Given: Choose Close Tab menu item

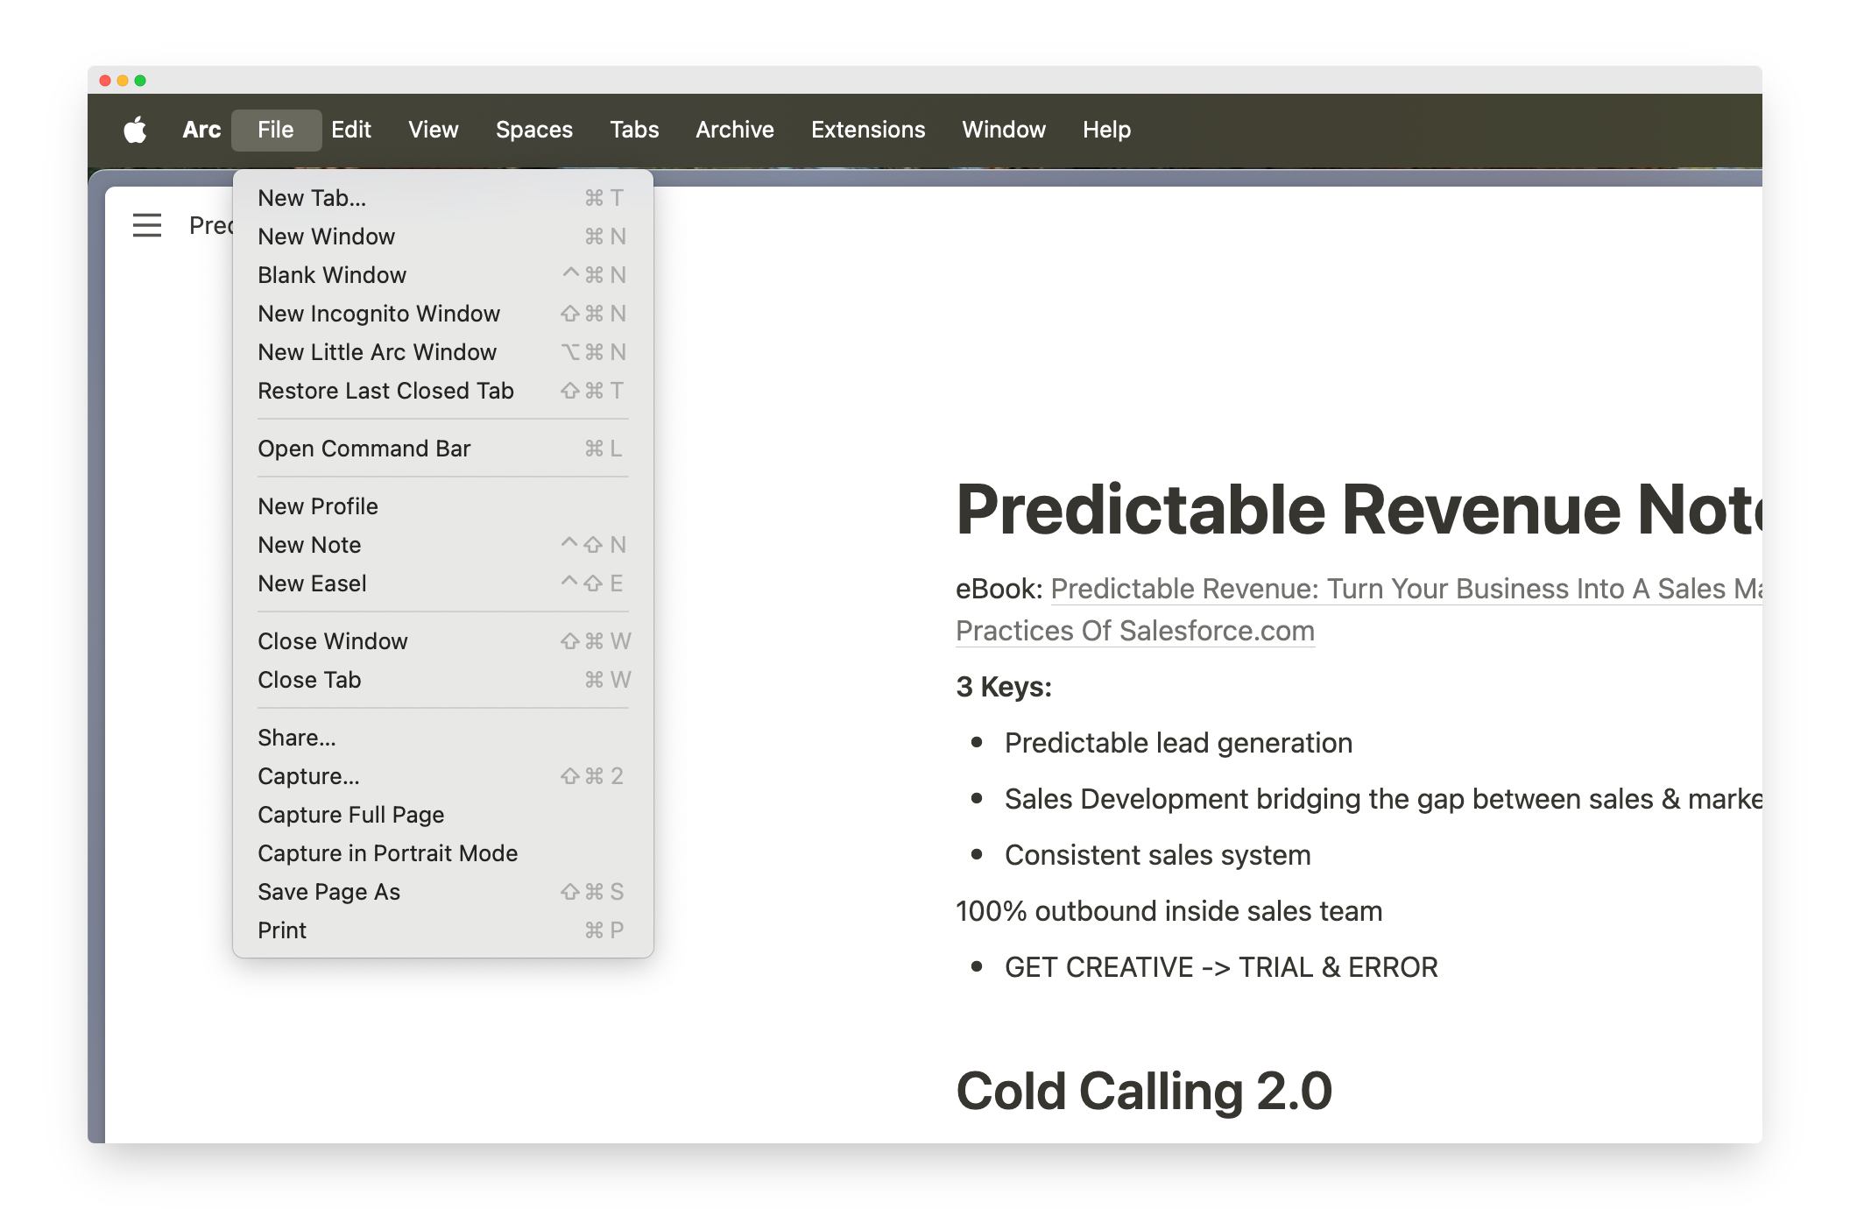Looking at the screenshot, I should (443, 680).
